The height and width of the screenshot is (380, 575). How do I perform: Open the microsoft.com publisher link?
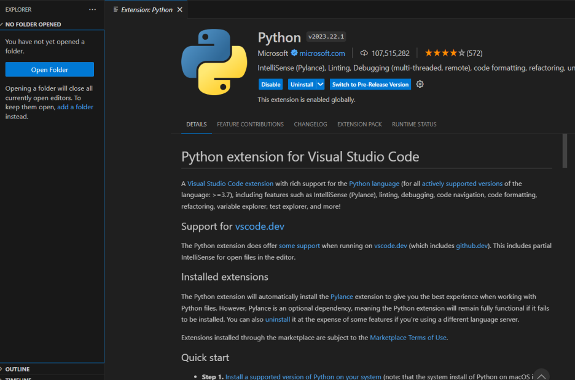[x=322, y=53]
